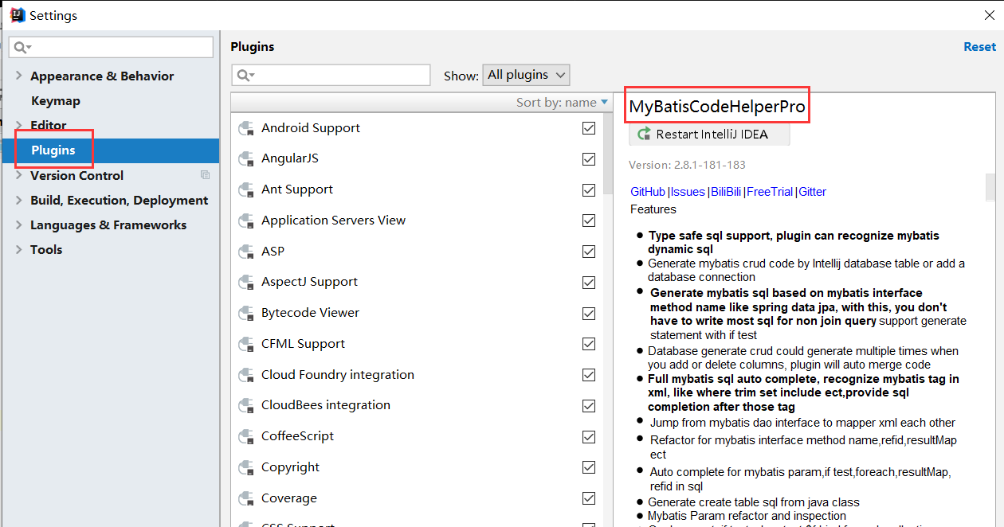Click the Application Servers View plugin icon
Image resolution: width=1004 pixels, height=527 pixels.
246,221
